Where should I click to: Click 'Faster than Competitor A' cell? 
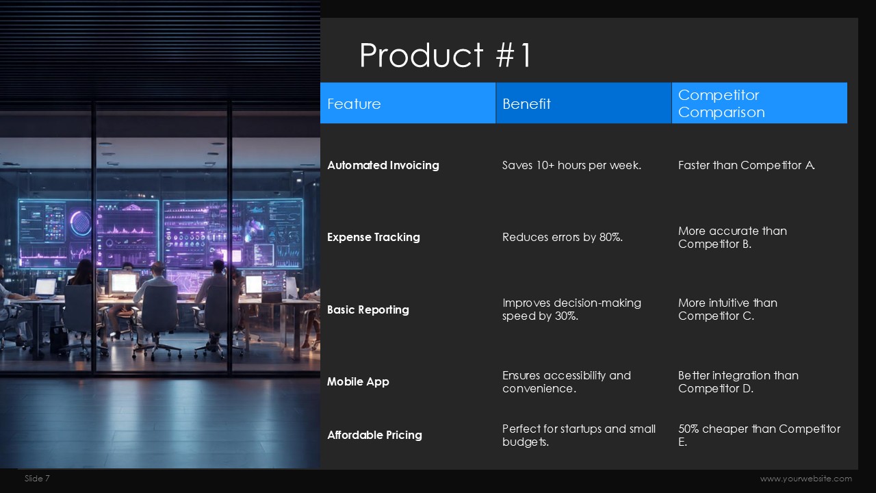pyautogui.click(x=746, y=165)
